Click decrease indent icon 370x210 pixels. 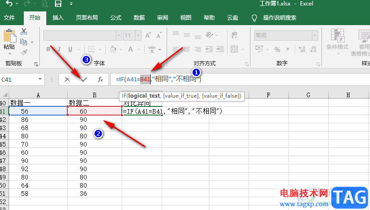[209, 49]
